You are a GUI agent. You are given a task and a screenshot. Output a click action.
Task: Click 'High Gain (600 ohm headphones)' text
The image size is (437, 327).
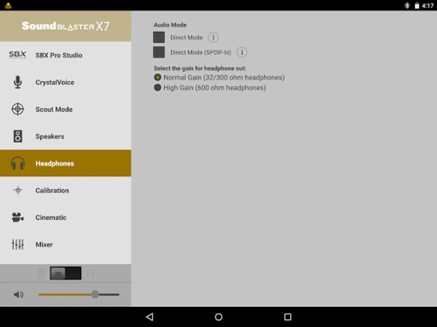pyautogui.click(x=215, y=88)
